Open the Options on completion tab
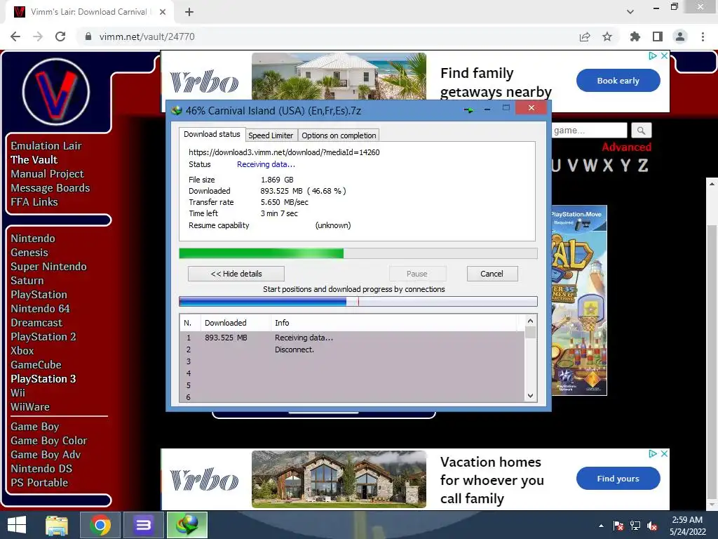The width and height of the screenshot is (718, 539). (339, 135)
